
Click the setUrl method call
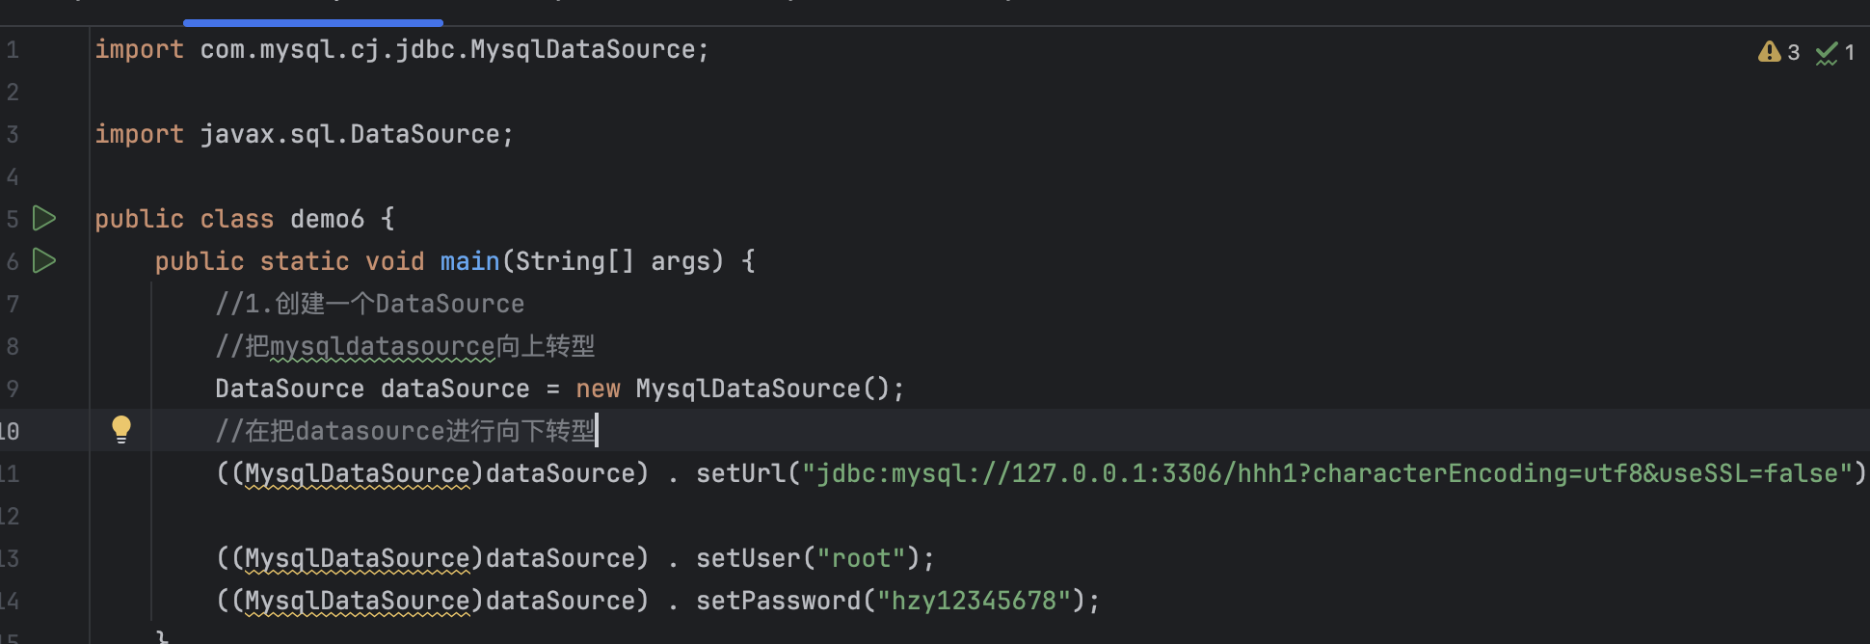pos(740,473)
